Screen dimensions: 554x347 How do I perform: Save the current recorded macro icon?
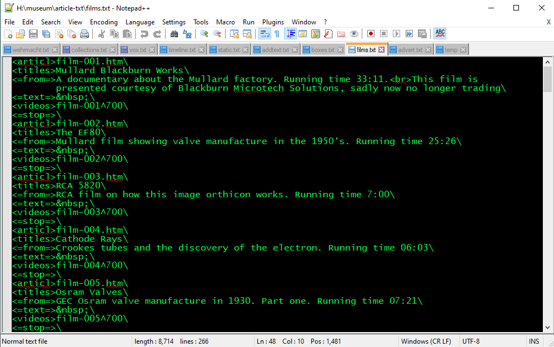(422, 34)
